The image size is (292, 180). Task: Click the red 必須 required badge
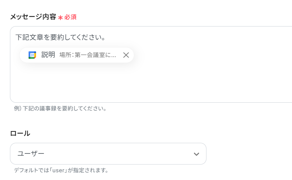pyautogui.click(x=70, y=17)
